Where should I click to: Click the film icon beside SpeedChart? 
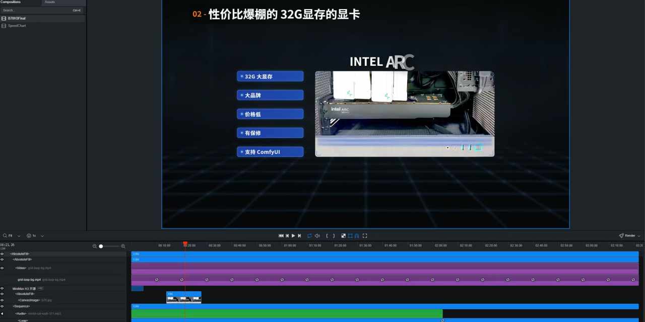tap(4, 26)
